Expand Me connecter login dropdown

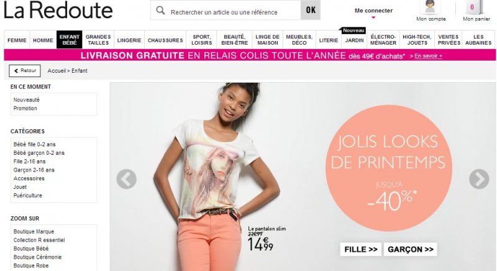[373, 12]
